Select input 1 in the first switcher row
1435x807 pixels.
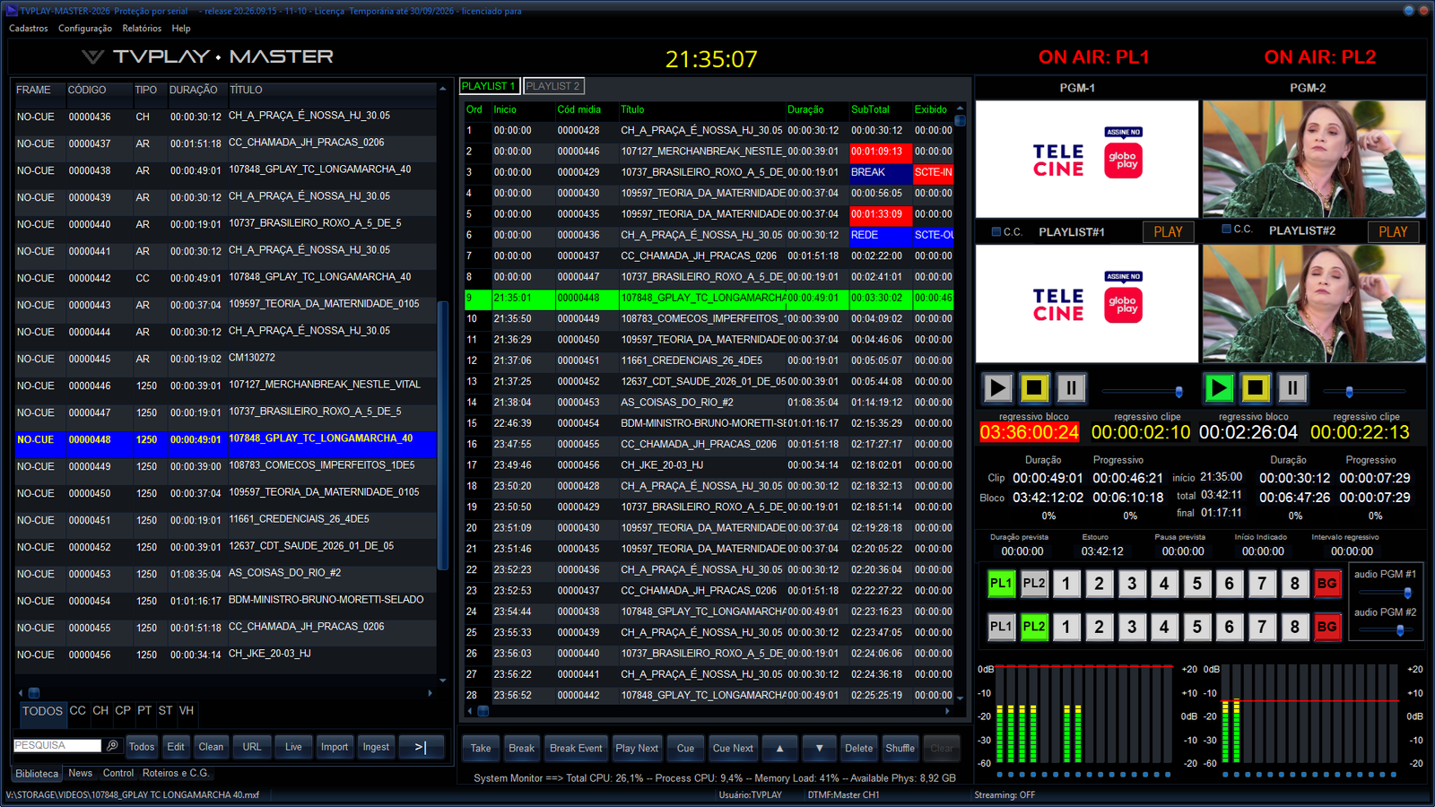click(1066, 584)
